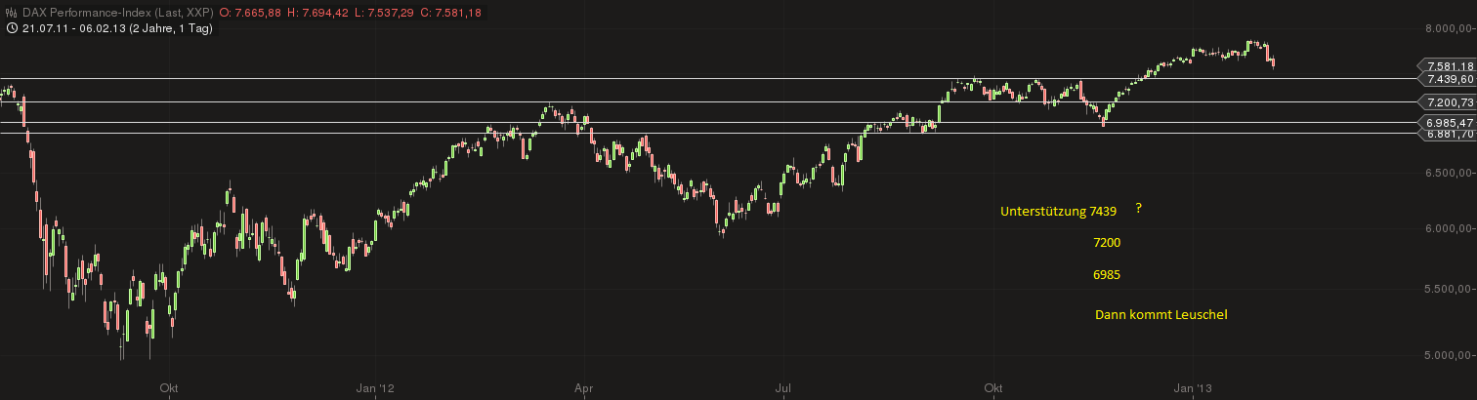Click the Apr time axis label
The width and height of the screenshot is (1477, 400).
tap(585, 387)
